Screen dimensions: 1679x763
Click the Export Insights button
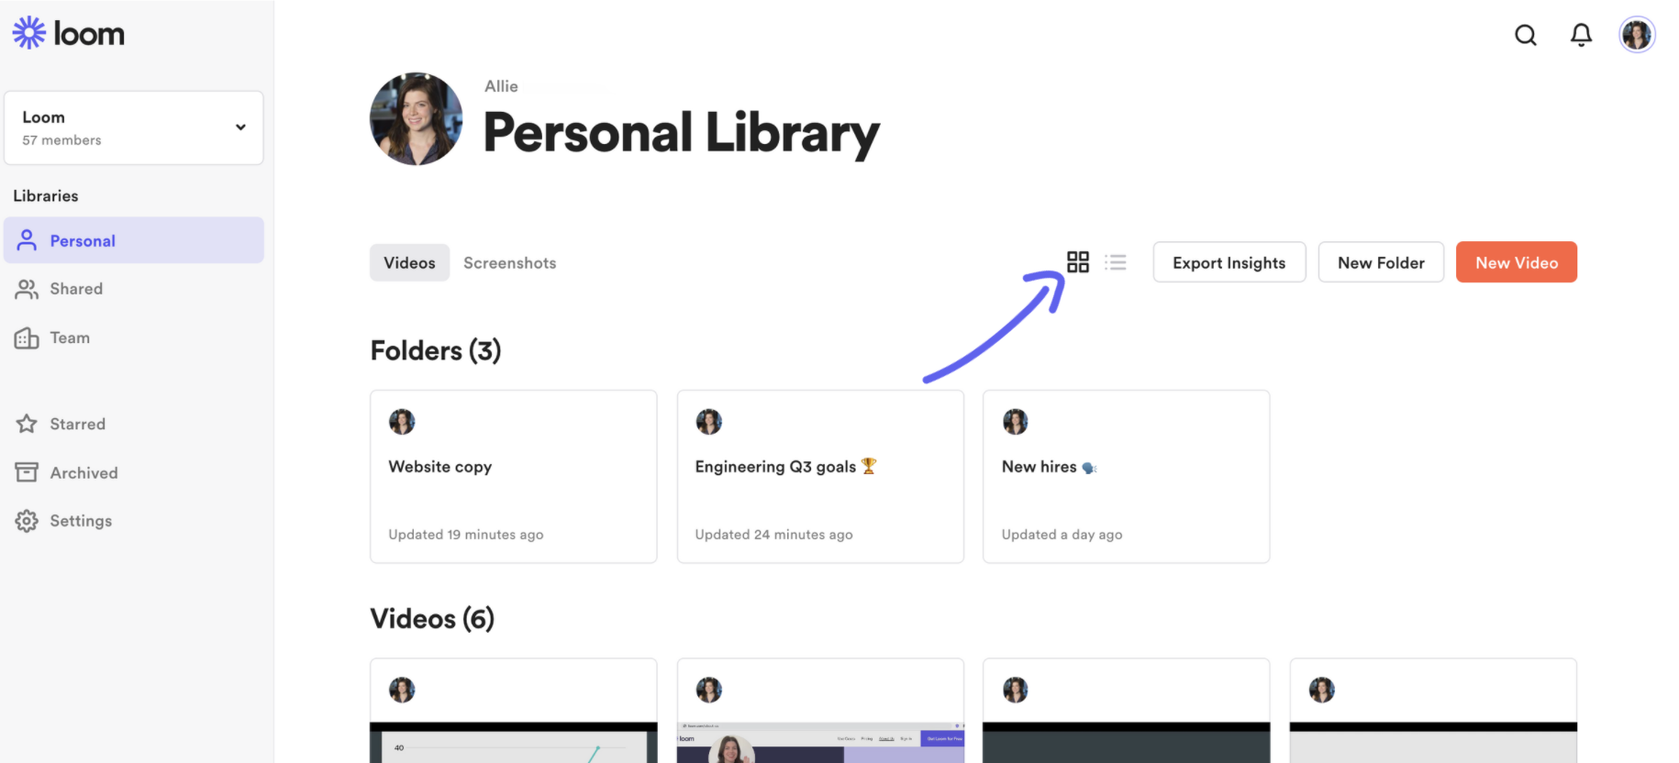[x=1229, y=262]
